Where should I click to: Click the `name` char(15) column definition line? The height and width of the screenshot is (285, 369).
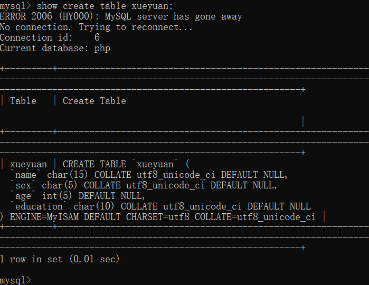[149, 175]
